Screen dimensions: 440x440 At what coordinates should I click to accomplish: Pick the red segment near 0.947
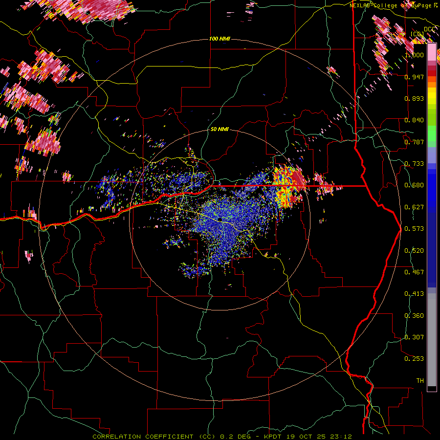pos(432,73)
